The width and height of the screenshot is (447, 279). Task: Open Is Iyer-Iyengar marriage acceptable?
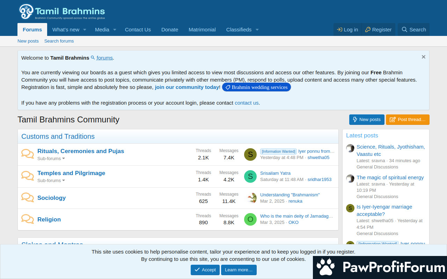(384, 210)
